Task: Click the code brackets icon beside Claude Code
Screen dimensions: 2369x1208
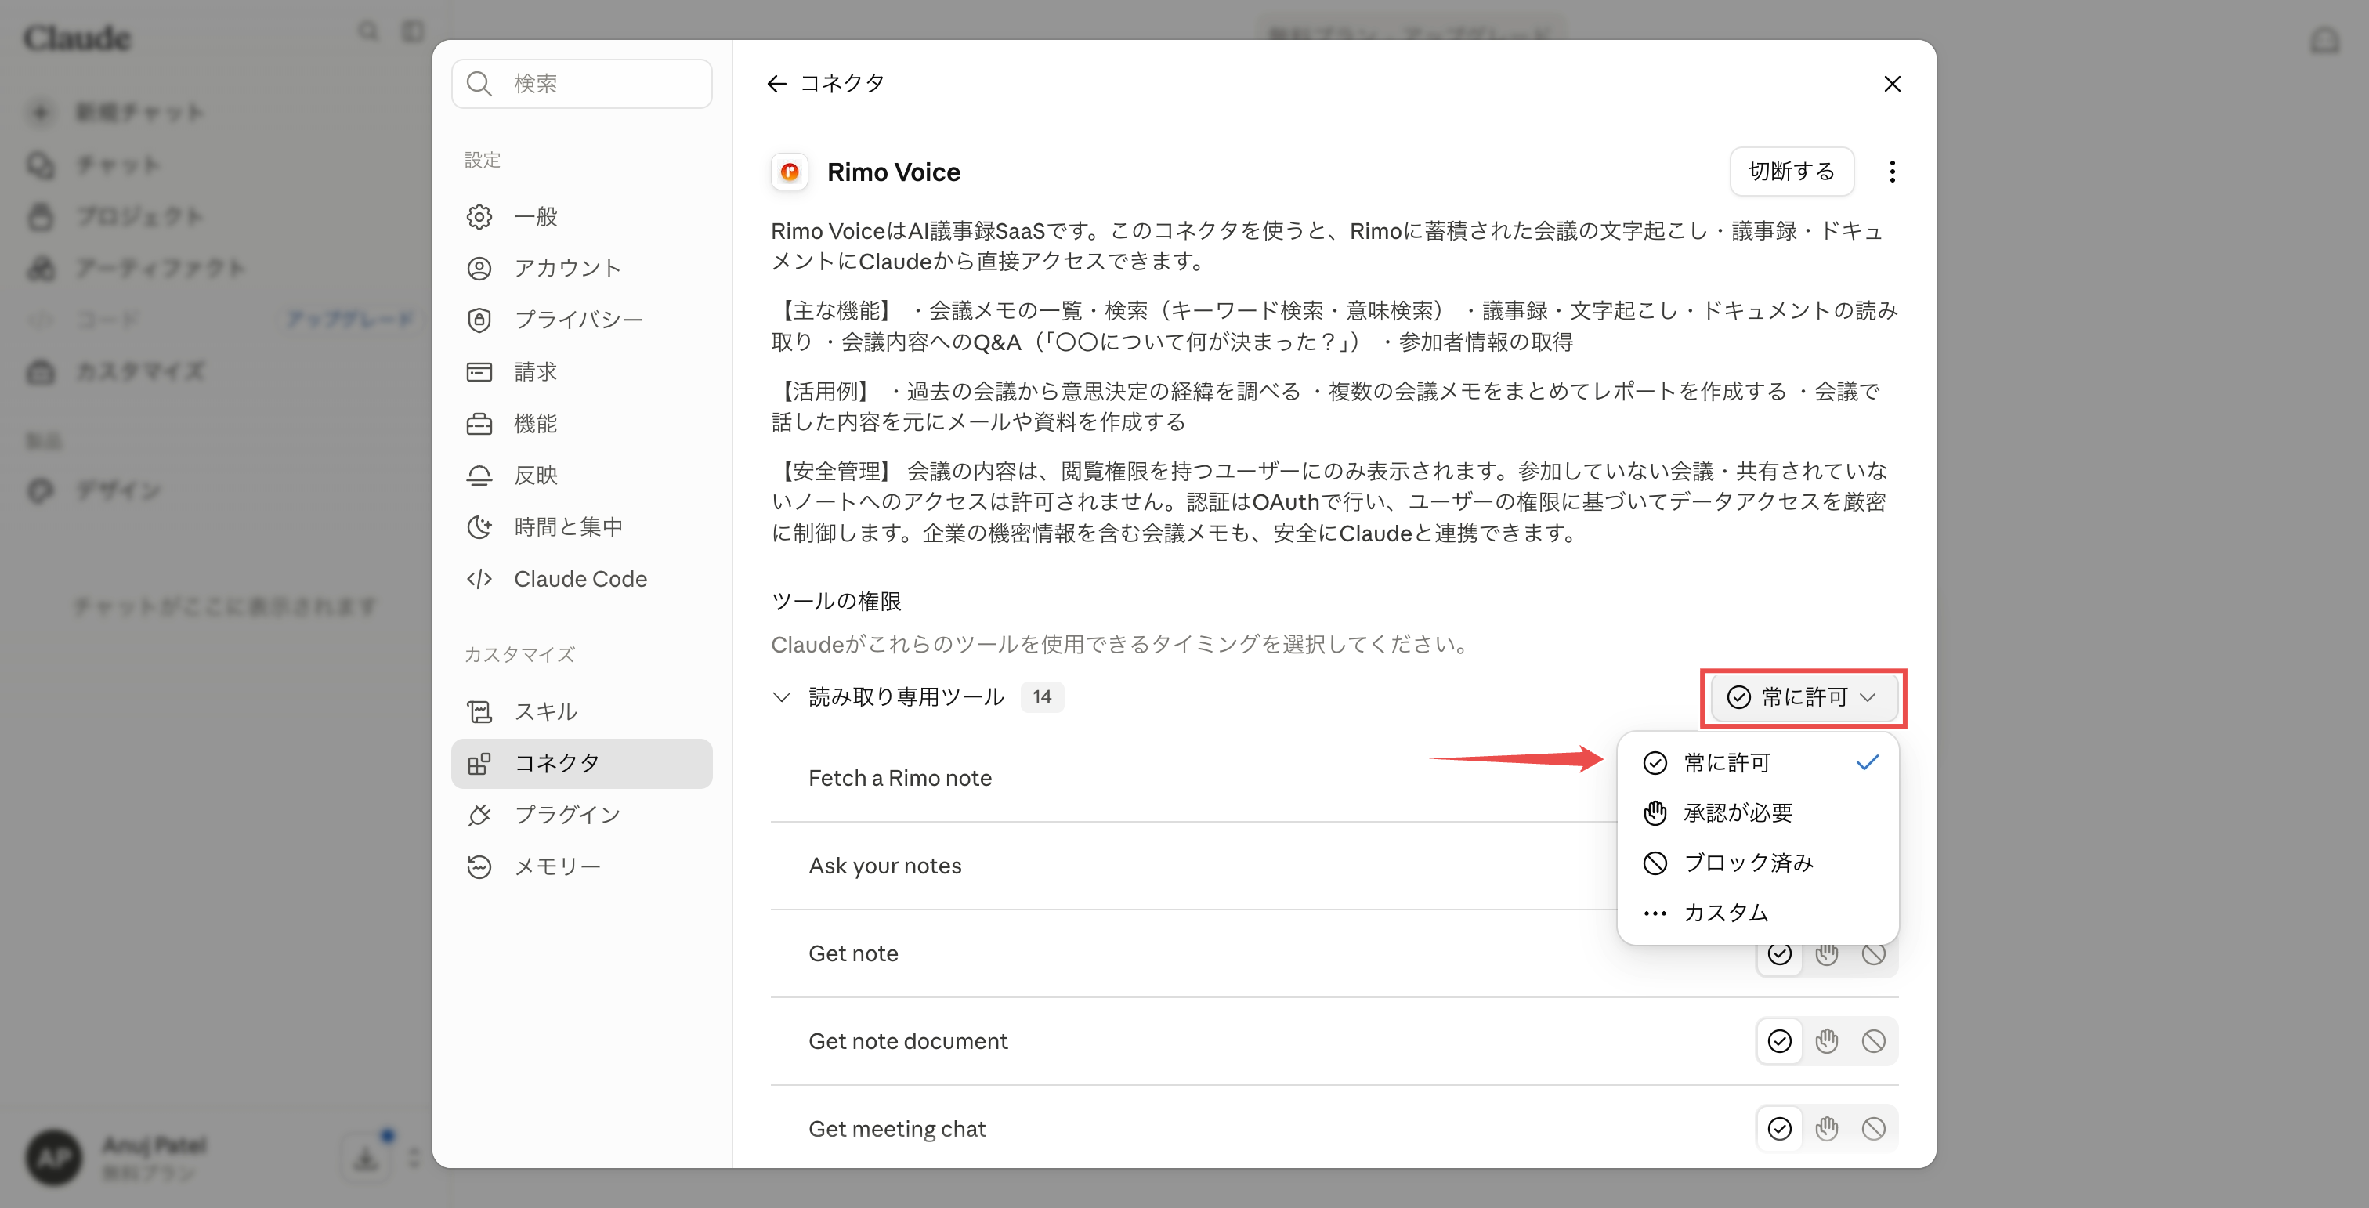Action: 479,579
